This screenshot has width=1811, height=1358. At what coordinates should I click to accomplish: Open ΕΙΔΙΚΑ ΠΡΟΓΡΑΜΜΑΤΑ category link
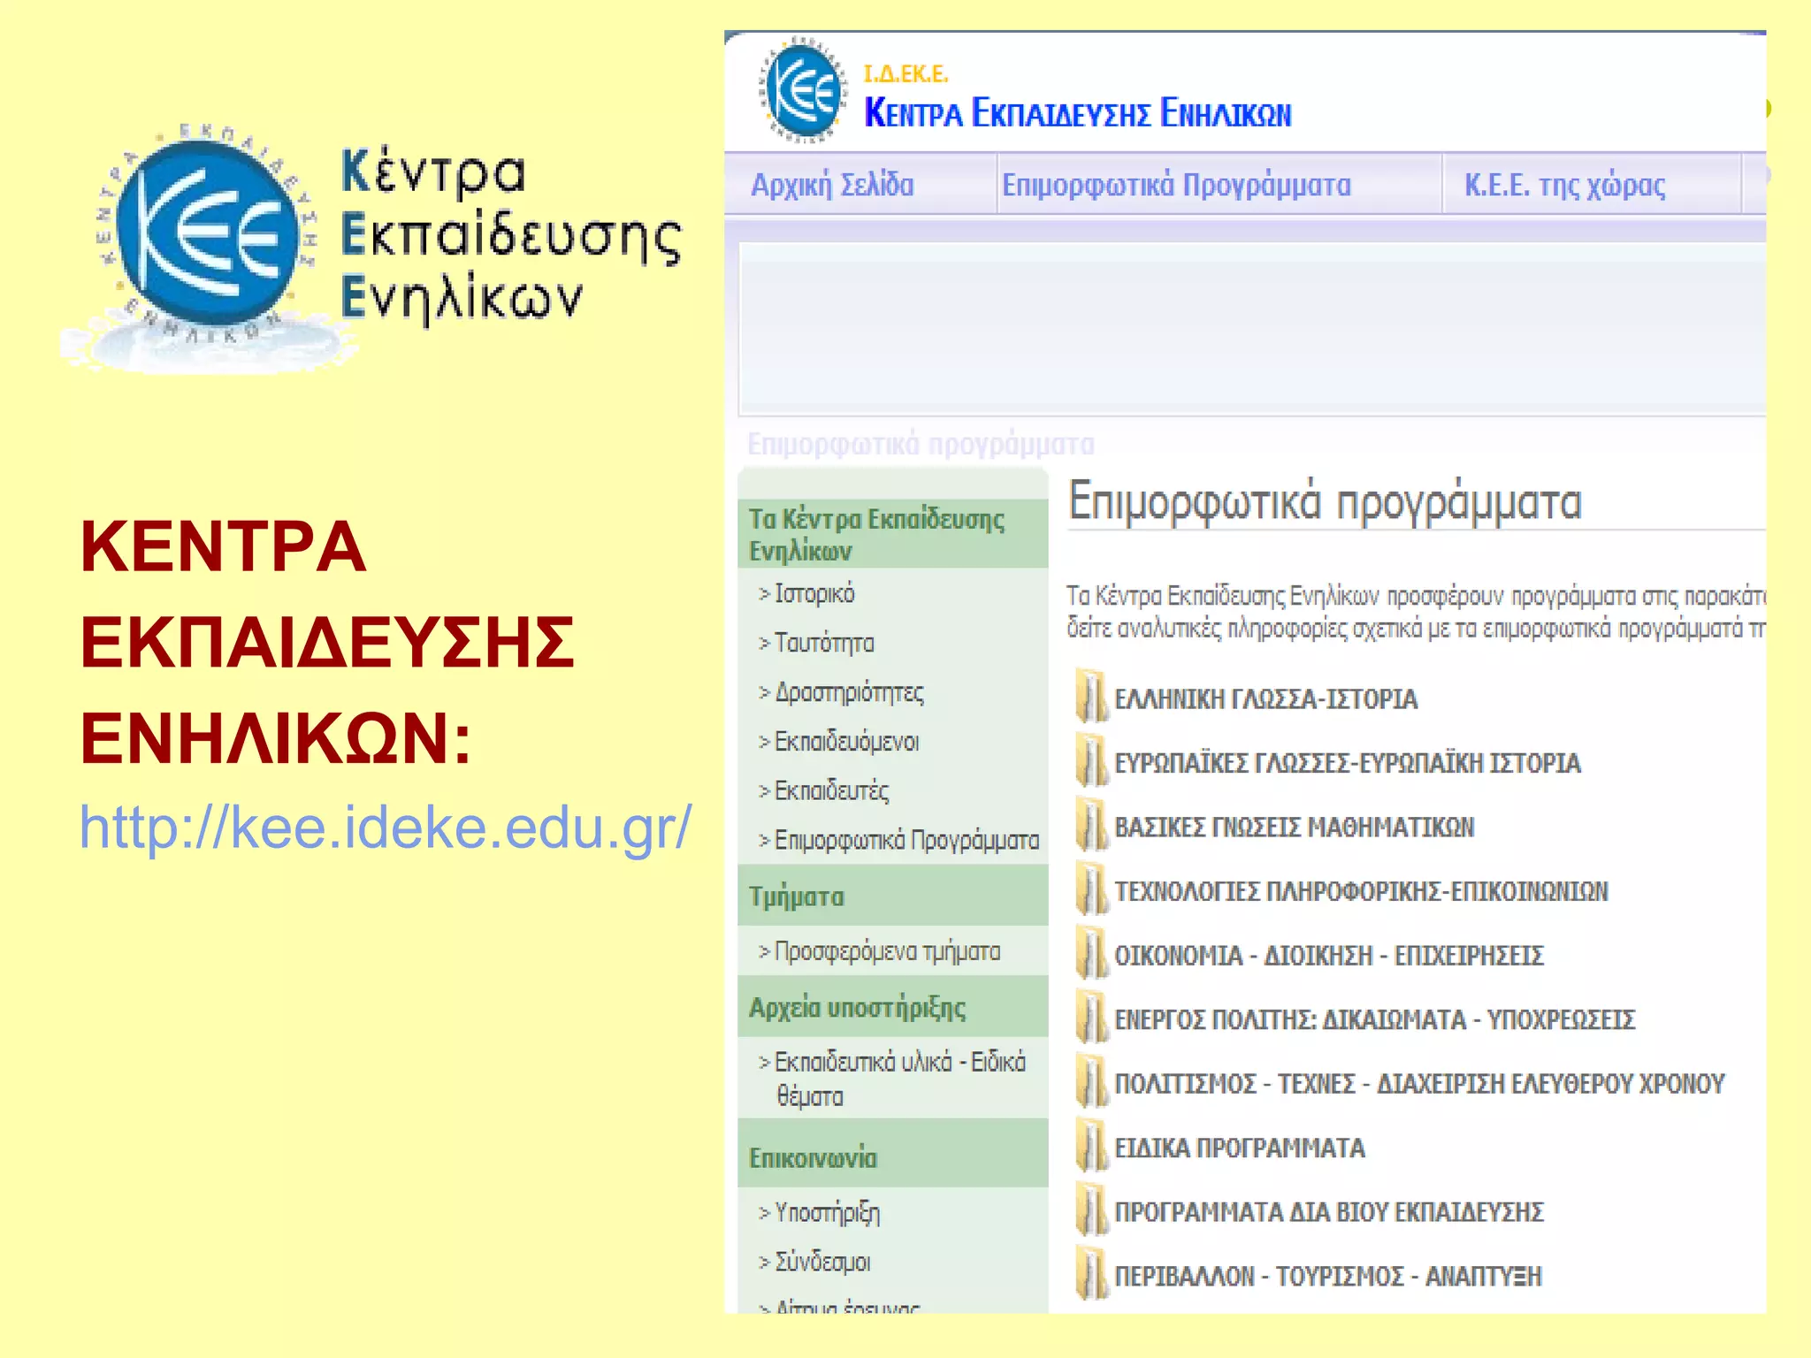pos(1239,1148)
